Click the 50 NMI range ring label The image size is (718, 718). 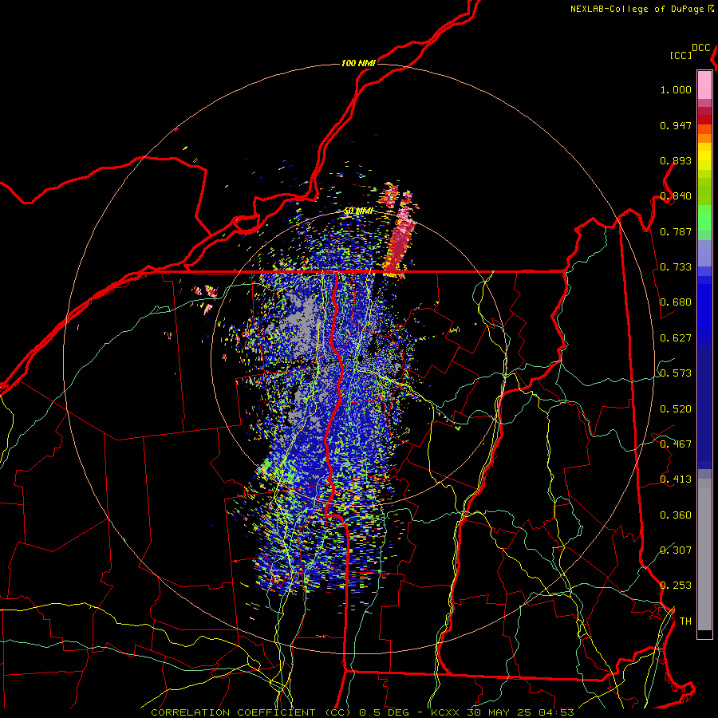[x=358, y=211]
